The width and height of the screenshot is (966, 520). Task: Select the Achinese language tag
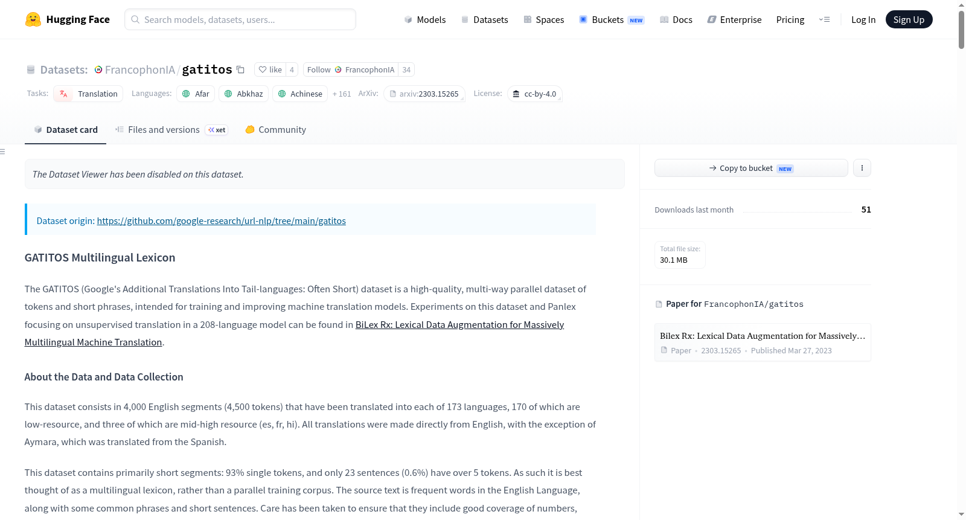pyautogui.click(x=300, y=94)
